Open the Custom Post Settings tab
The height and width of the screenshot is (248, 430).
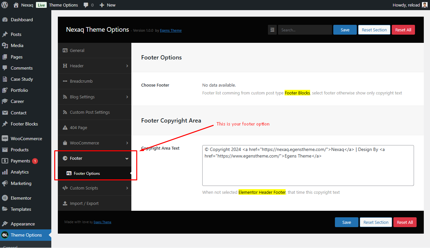pos(94,112)
